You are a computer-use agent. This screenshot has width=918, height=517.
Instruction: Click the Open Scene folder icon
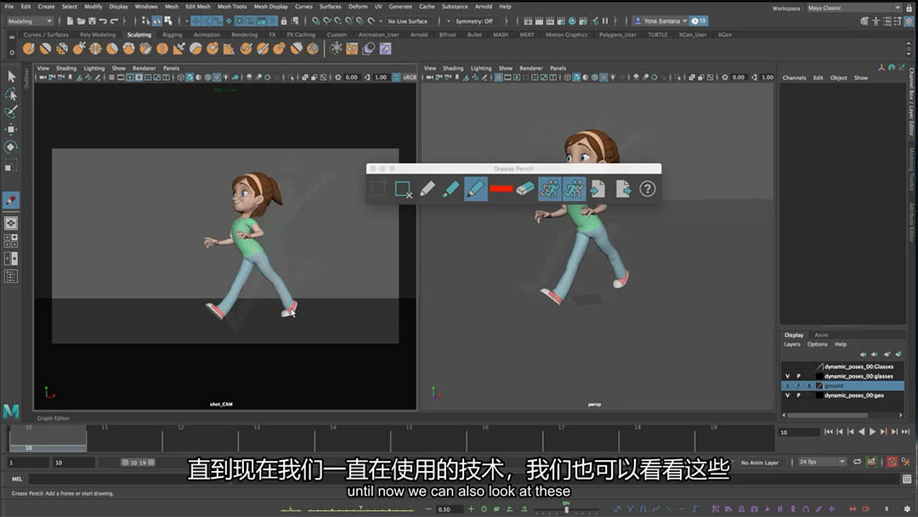82,21
